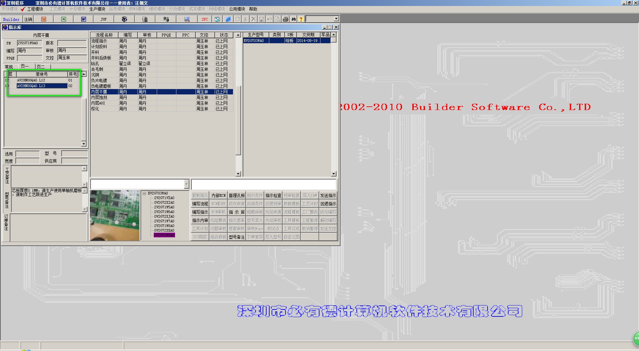Switch to the 页二 tab

coord(41,66)
